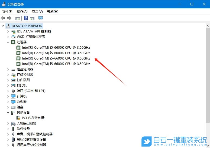Viewport: 210px width, 148px height.
Task: Click the speaker icon beside 声音、视频和游戏控制器
Action: pyautogui.click(x=13, y=134)
